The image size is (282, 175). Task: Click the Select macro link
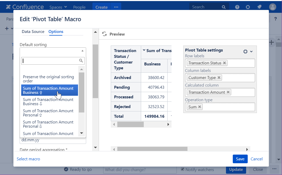(x=28, y=159)
